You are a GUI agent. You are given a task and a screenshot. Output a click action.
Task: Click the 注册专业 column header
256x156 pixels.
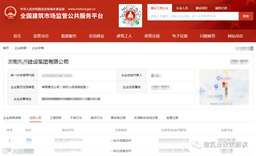227,130
